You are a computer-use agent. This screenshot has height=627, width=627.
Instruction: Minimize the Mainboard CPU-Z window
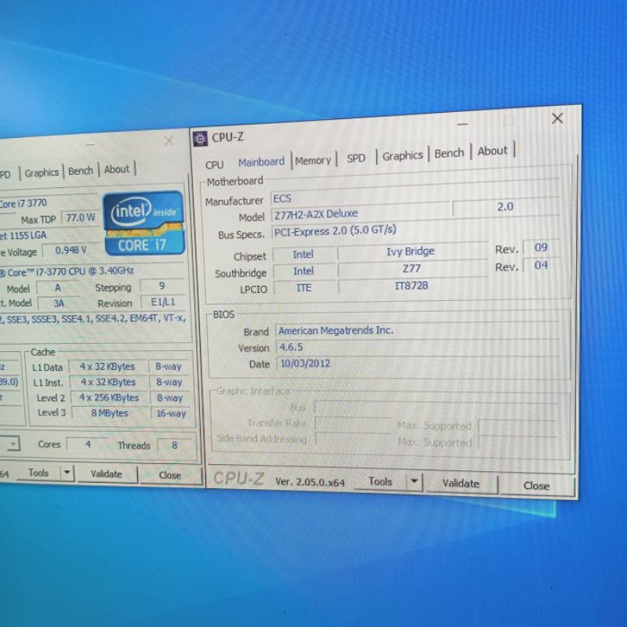463,124
